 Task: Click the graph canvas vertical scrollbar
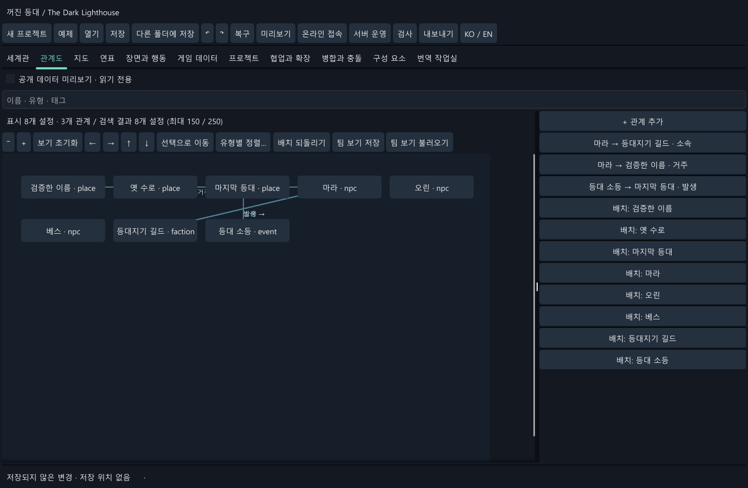534,295
